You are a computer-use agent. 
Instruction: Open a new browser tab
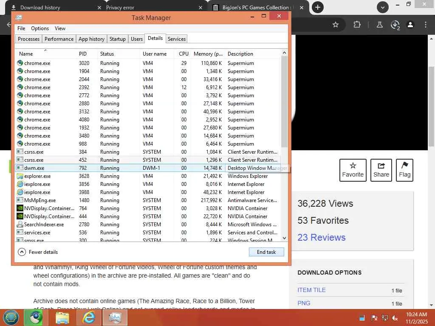click(x=318, y=7)
